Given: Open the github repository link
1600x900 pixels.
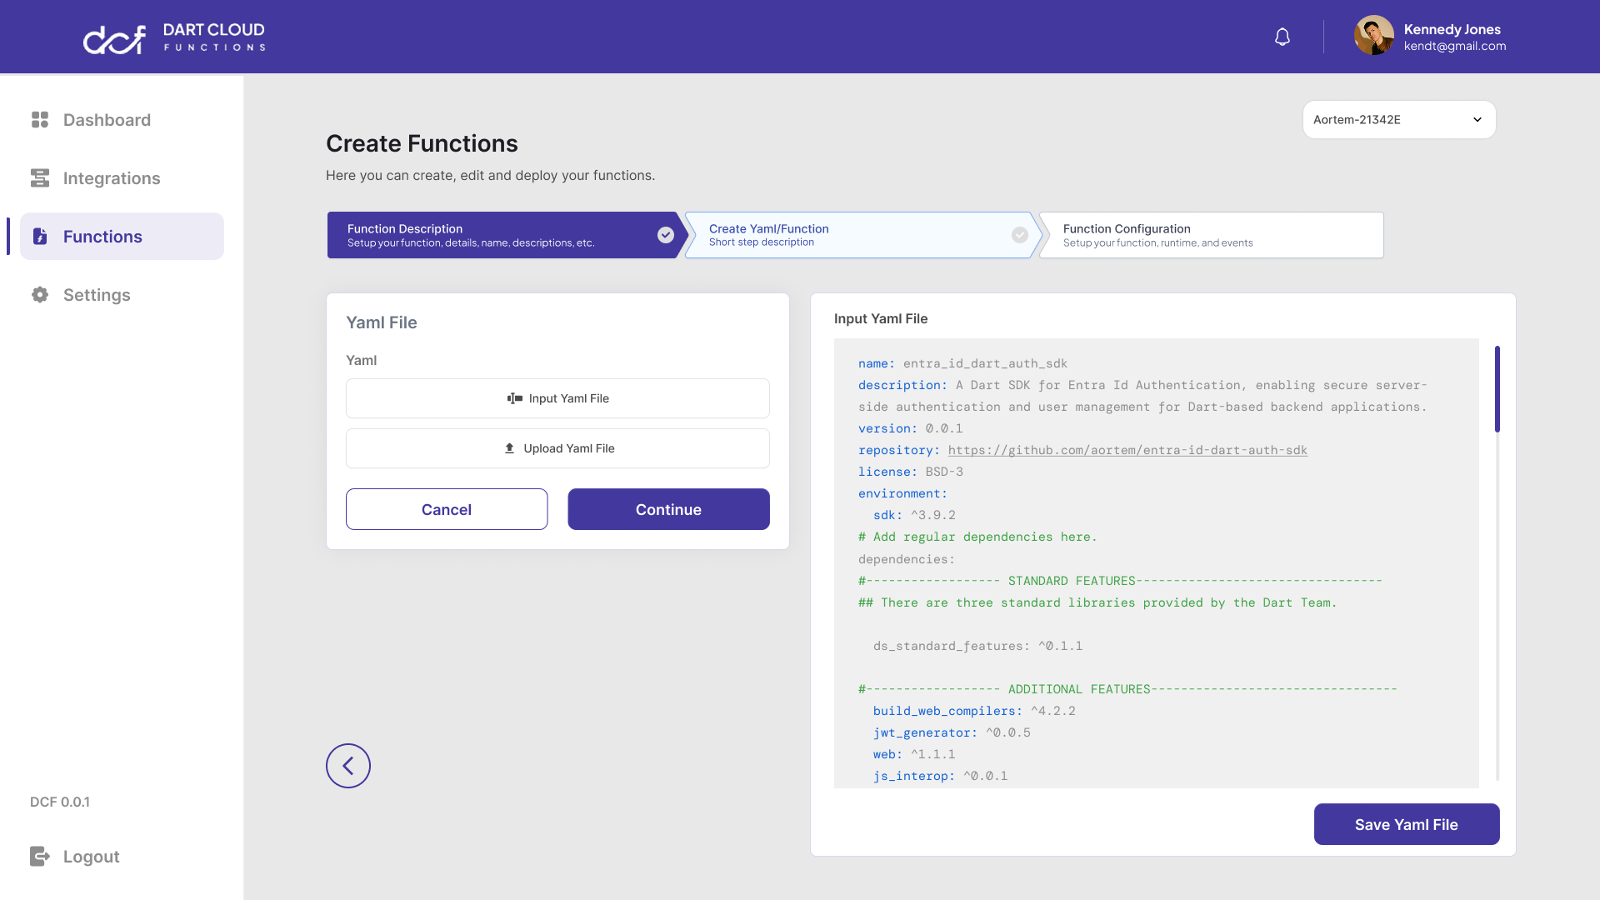Looking at the screenshot, I should pyautogui.click(x=1127, y=450).
